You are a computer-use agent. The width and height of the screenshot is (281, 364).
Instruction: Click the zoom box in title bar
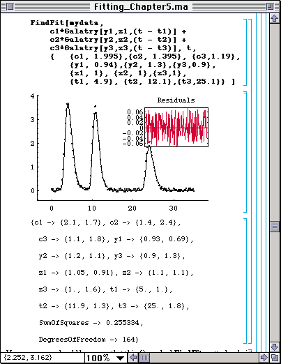pyautogui.click(x=270, y=6)
